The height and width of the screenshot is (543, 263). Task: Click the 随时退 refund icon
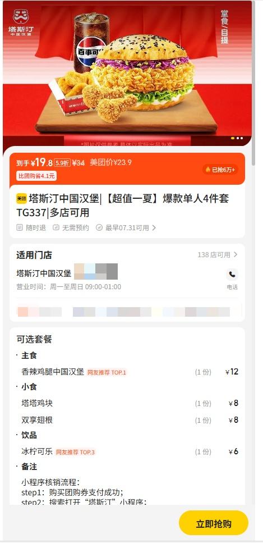coord(20,228)
